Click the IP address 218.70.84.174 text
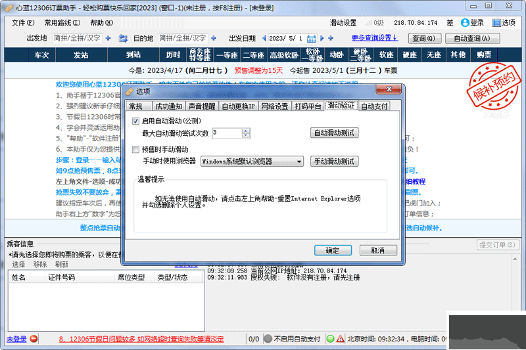526x350 pixels. tap(416, 23)
